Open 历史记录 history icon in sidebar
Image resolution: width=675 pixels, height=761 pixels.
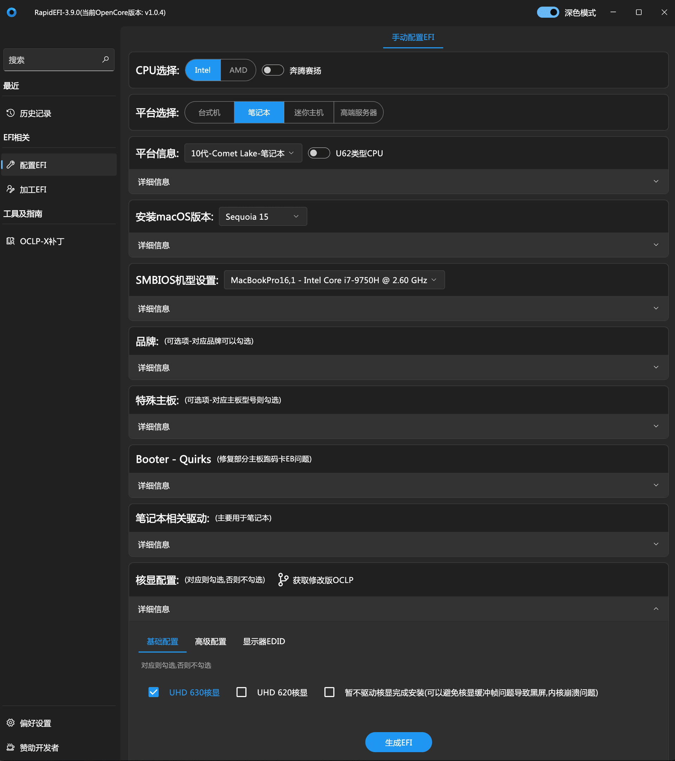[11, 113]
